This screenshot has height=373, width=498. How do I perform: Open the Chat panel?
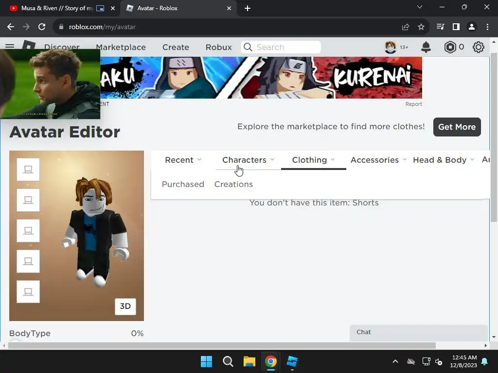pos(418,332)
